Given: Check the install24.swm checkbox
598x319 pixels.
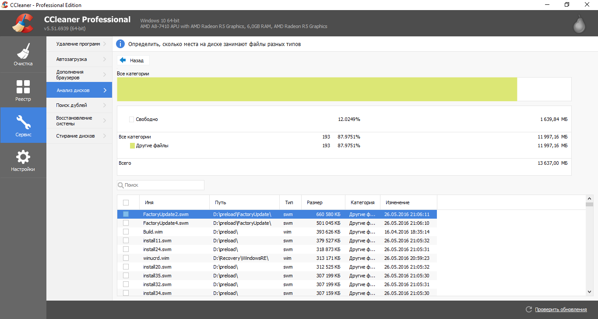Looking at the screenshot, I should (126, 249).
